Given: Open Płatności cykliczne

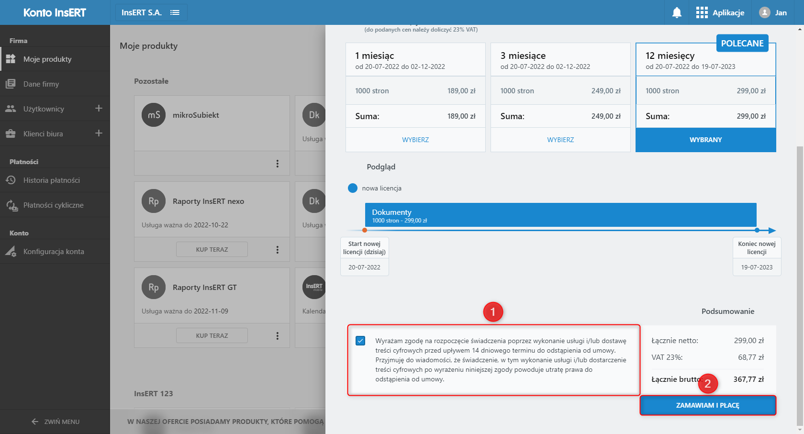Looking at the screenshot, I should pyautogui.click(x=55, y=205).
